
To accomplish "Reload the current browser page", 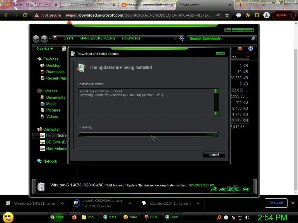I will [x=25, y=15].
